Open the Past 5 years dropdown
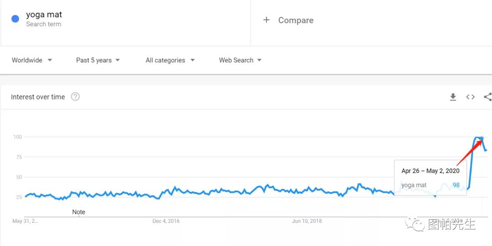The image size is (492, 246). [98, 60]
